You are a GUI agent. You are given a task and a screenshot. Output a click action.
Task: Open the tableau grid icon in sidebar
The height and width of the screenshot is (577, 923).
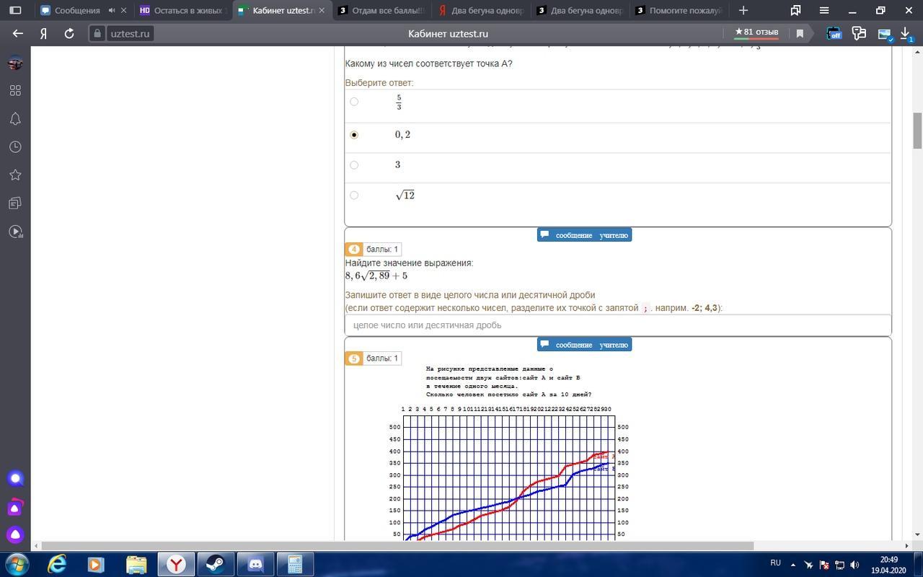(15, 90)
